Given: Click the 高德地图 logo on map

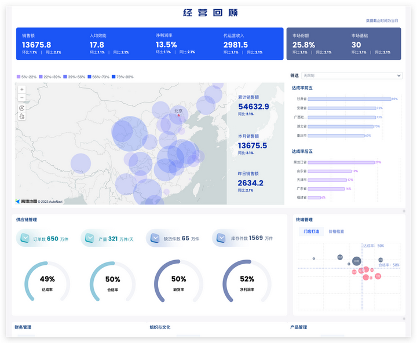Looking at the screenshot, I should (27, 202).
